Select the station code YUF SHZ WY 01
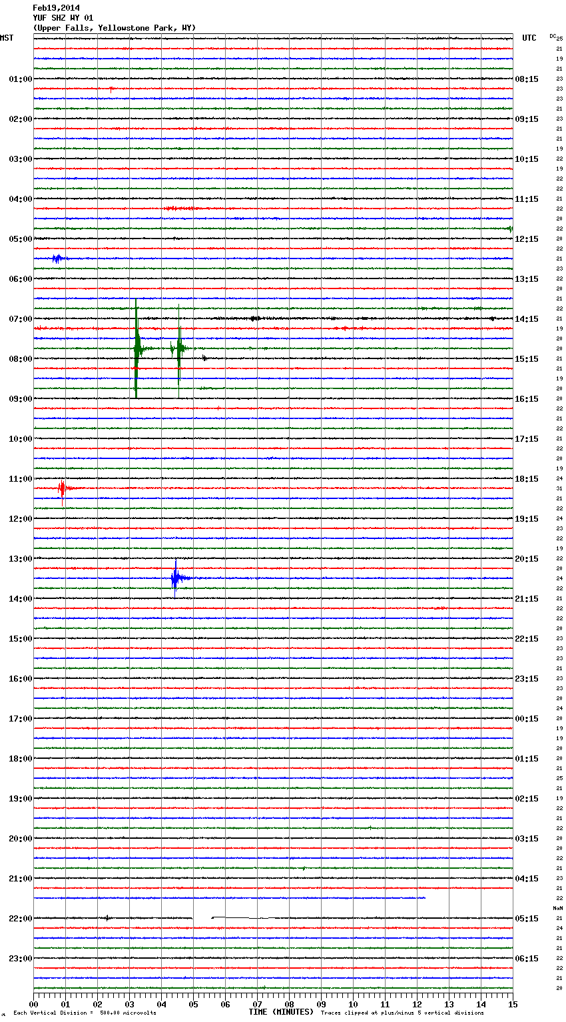Viewport: 566px width, 1022px height. [x=63, y=18]
